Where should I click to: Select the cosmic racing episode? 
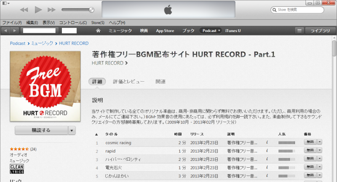pos(118,143)
